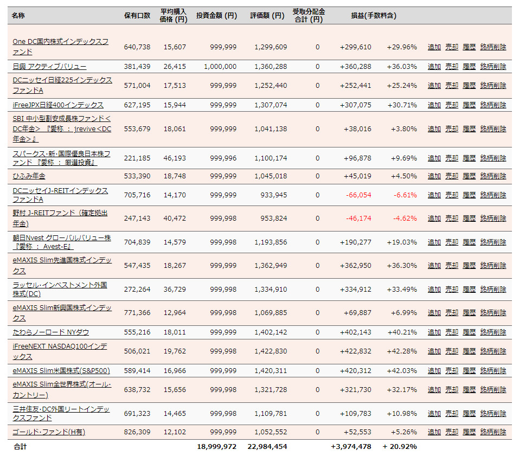Click 履歴 for ゴールド・ファンド row
The image size is (519, 456).
pos(469,432)
